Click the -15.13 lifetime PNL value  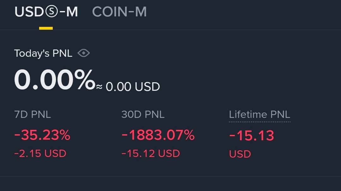[x=252, y=136]
